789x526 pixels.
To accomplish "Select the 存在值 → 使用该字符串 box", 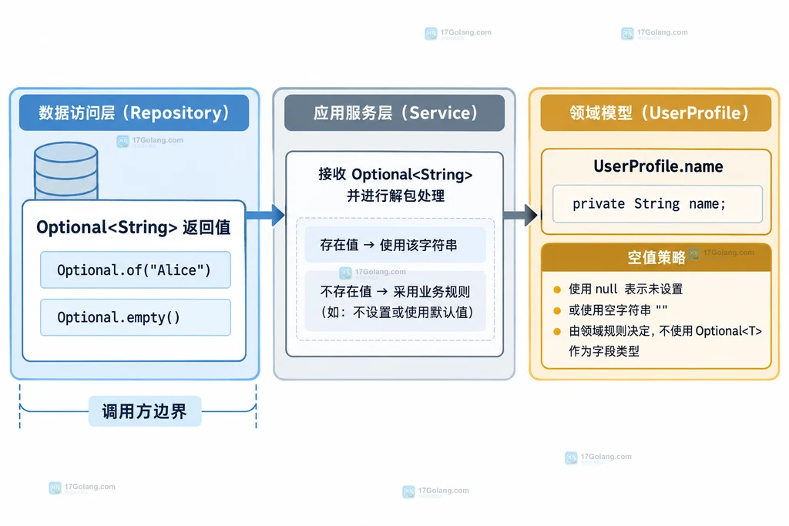I will pyautogui.click(x=395, y=245).
